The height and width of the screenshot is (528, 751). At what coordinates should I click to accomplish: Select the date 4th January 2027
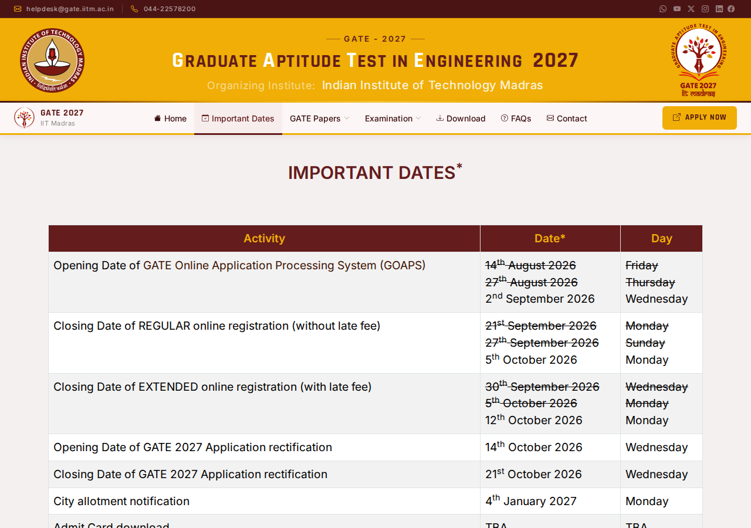(x=531, y=501)
